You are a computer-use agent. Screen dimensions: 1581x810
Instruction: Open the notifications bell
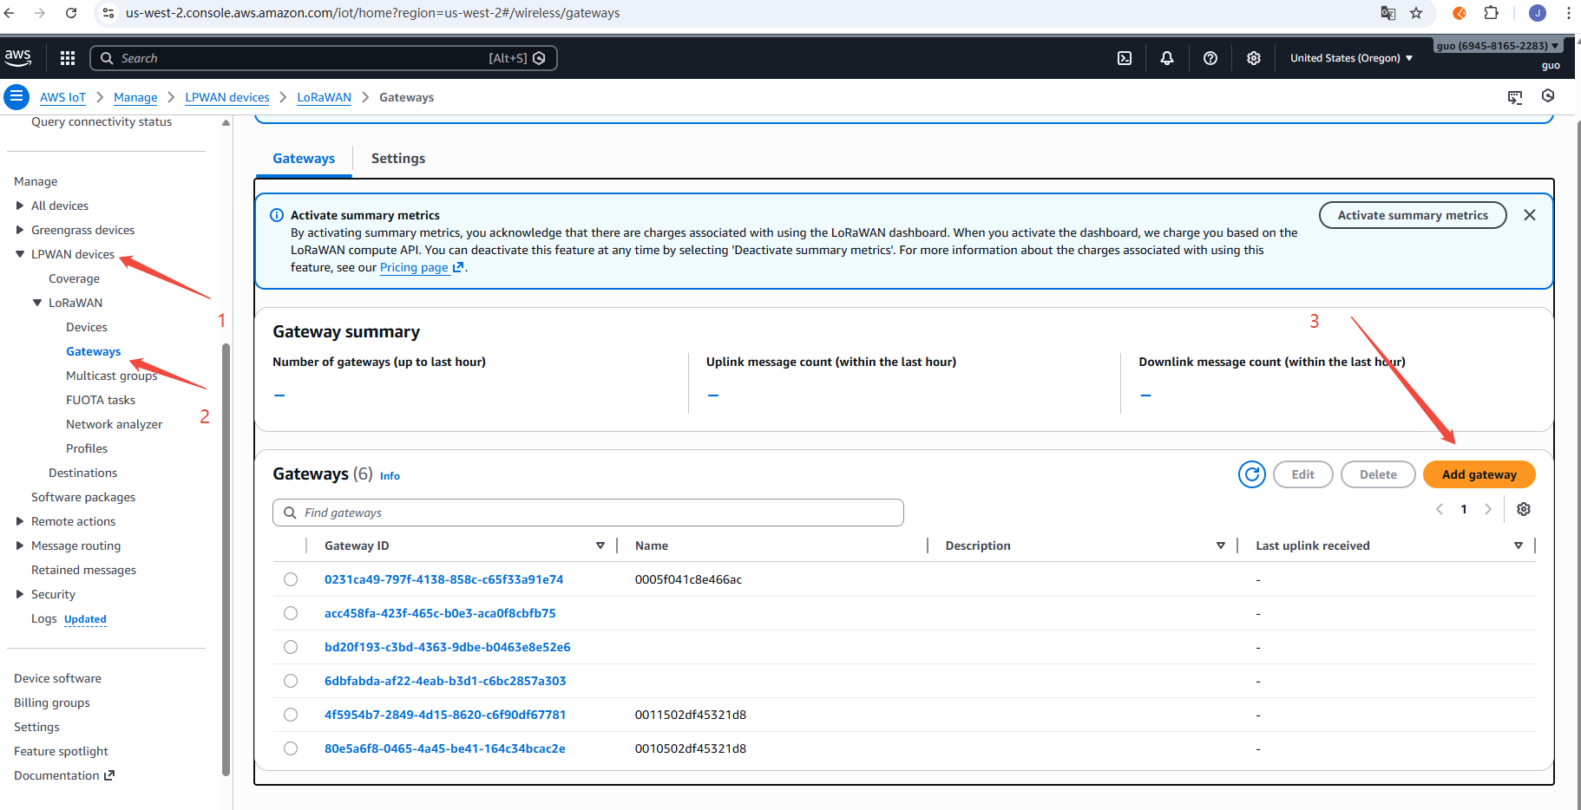coord(1167,58)
